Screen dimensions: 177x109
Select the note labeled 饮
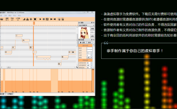[x=8, y=52]
